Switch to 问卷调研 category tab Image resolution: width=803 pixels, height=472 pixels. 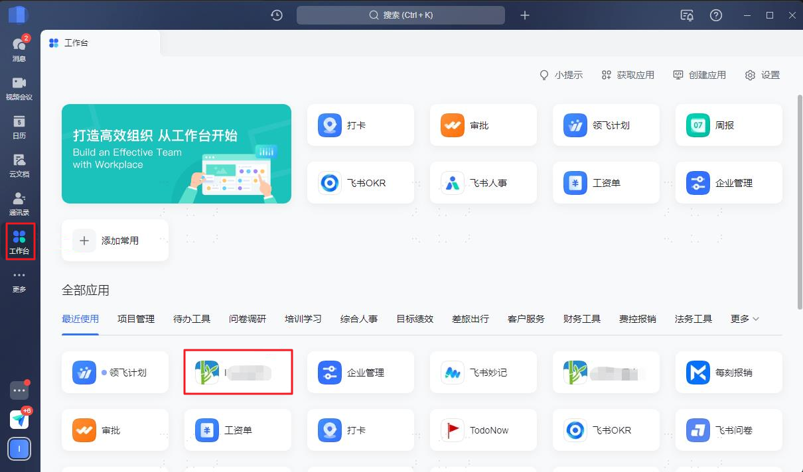click(x=248, y=319)
